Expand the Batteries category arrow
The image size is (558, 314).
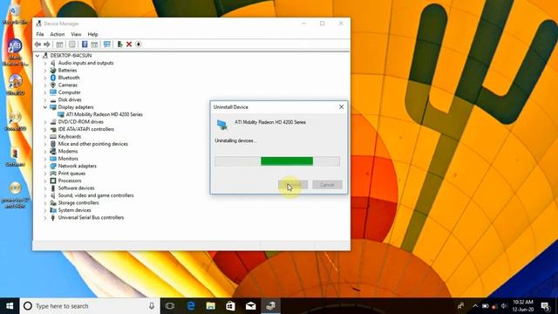[x=45, y=71]
